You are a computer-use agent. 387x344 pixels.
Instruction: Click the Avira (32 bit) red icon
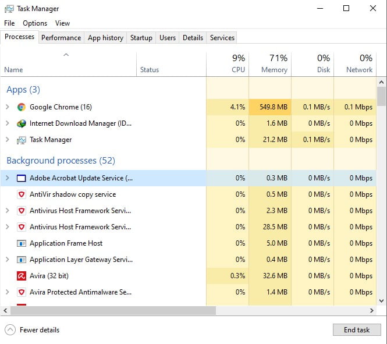[x=22, y=276]
